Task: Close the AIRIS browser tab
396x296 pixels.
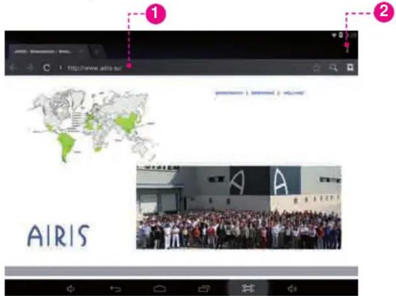Action: pyautogui.click(x=81, y=52)
